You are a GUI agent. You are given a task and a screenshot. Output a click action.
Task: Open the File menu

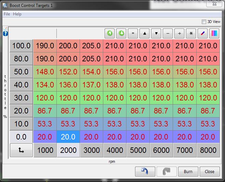(x=7, y=14)
